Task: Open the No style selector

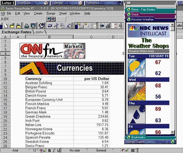Action: click(75, 151)
